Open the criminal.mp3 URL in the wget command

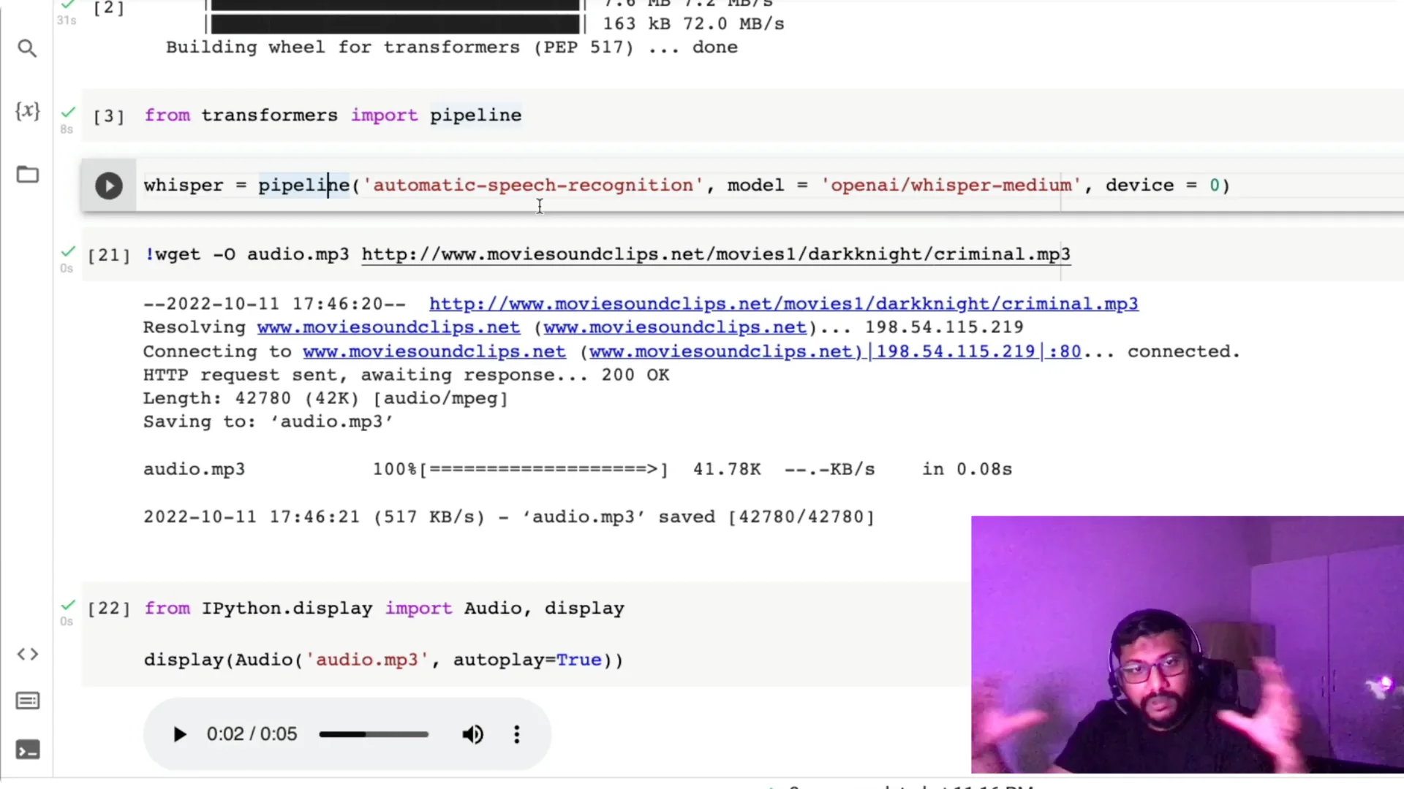pyautogui.click(x=715, y=254)
